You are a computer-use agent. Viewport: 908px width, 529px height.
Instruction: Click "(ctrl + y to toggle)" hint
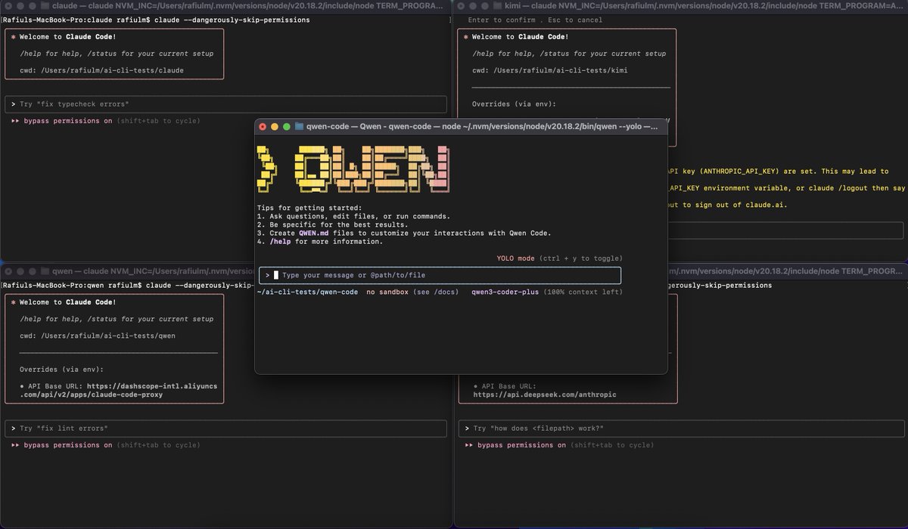coord(580,258)
